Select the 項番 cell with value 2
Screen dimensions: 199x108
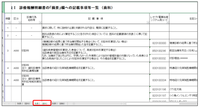(x=8, y=35)
